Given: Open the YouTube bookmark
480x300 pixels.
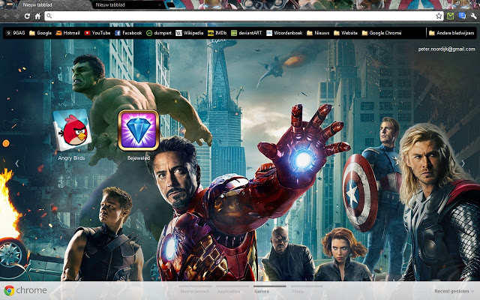Looking at the screenshot, I should [97, 33].
